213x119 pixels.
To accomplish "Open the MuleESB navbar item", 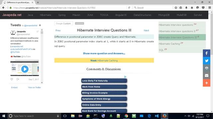I will click(x=182, y=15).
